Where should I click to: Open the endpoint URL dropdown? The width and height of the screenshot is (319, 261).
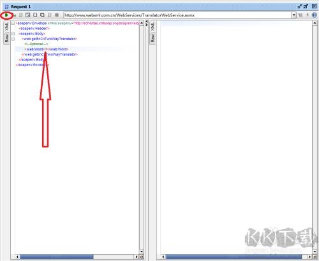(x=293, y=15)
